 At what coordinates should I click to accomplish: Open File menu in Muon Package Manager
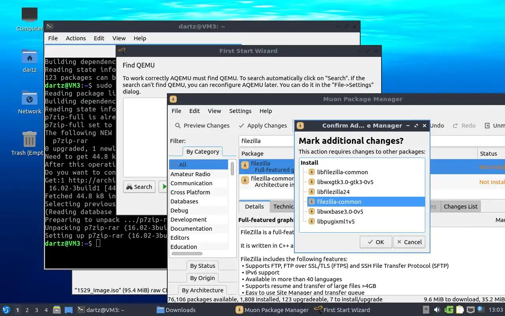coord(176,111)
